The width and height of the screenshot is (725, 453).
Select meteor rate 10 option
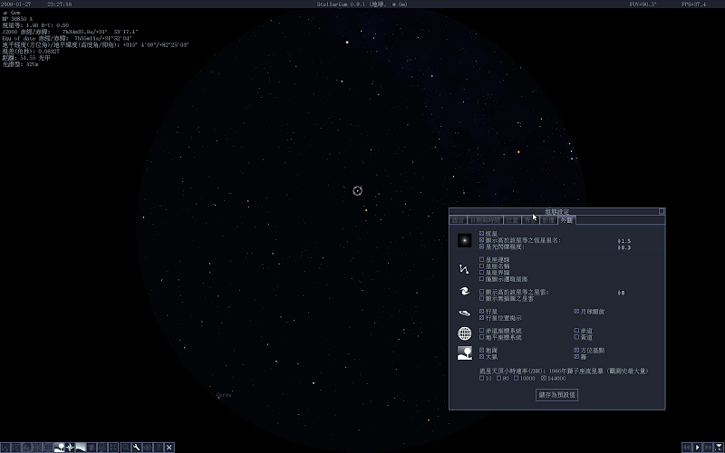click(x=482, y=378)
